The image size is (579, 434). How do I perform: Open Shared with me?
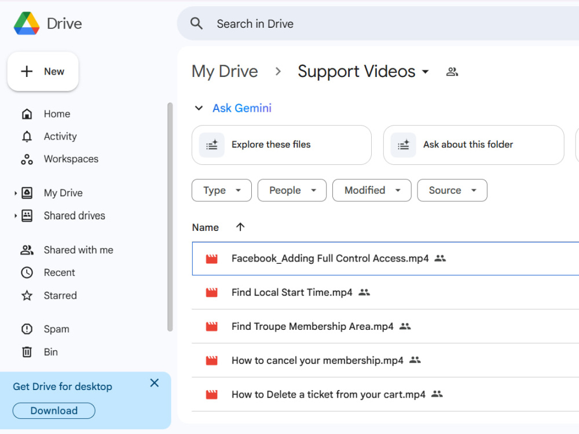pos(78,250)
